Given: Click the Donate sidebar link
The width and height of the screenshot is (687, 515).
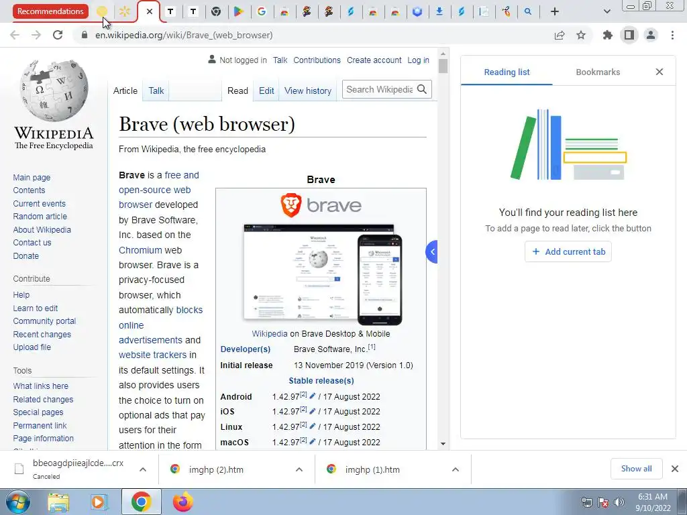Looking at the screenshot, I should [x=26, y=255].
